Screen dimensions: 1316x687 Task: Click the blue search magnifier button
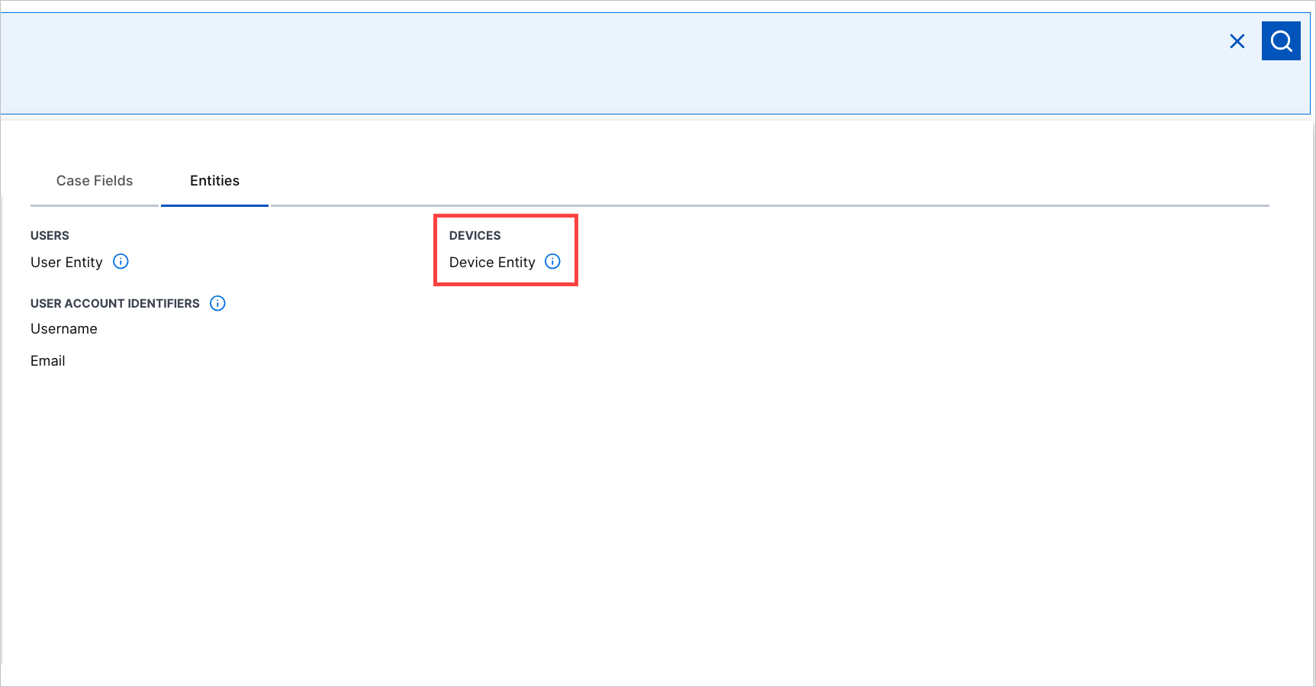(x=1281, y=40)
